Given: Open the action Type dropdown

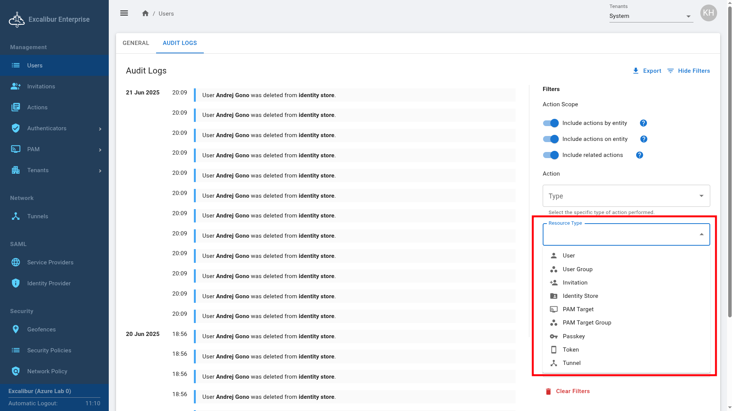Looking at the screenshot, I should (626, 196).
